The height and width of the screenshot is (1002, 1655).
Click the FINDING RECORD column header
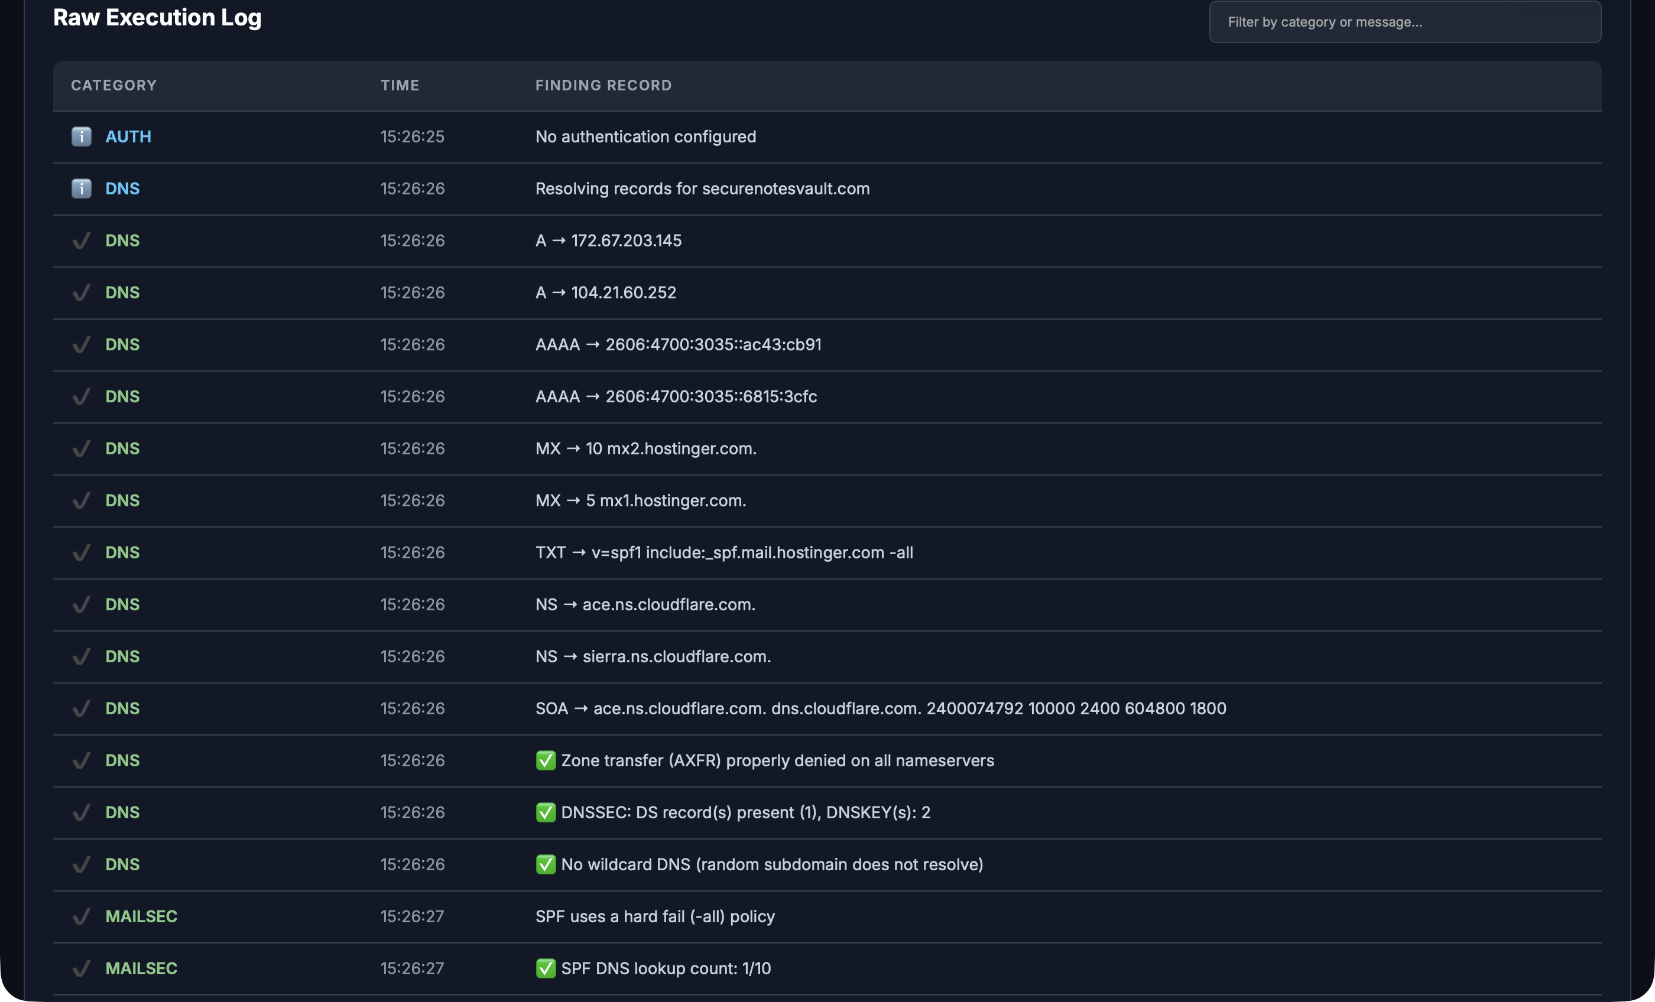pyautogui.click(x=603, y=85)
